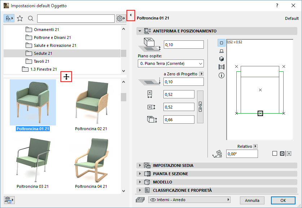Click the dimension 2 depth icon
This screenshot has width=302, height=208.
(151, 107)
